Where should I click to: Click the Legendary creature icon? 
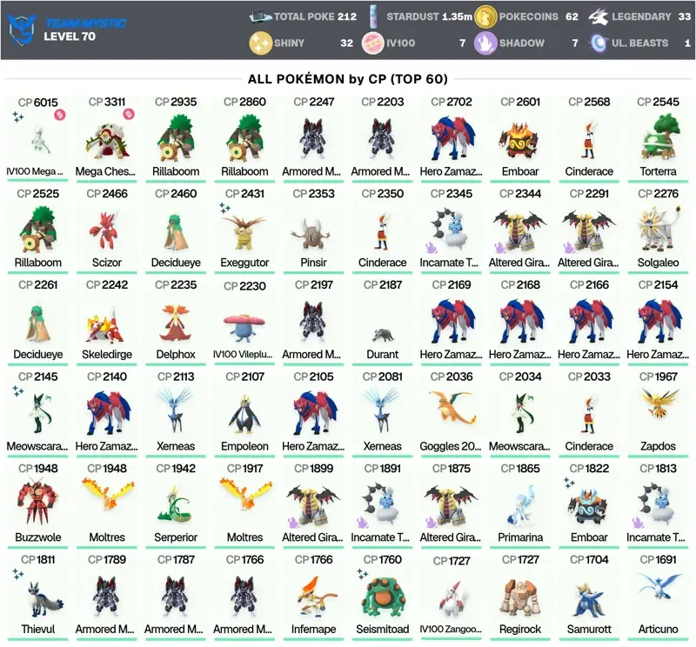pyautogui.click(x=598, y=17)
